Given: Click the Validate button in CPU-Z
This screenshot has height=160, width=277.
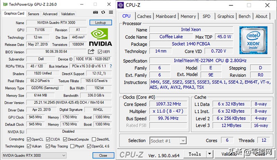Looking at the screenshot, I should point(229,154).
